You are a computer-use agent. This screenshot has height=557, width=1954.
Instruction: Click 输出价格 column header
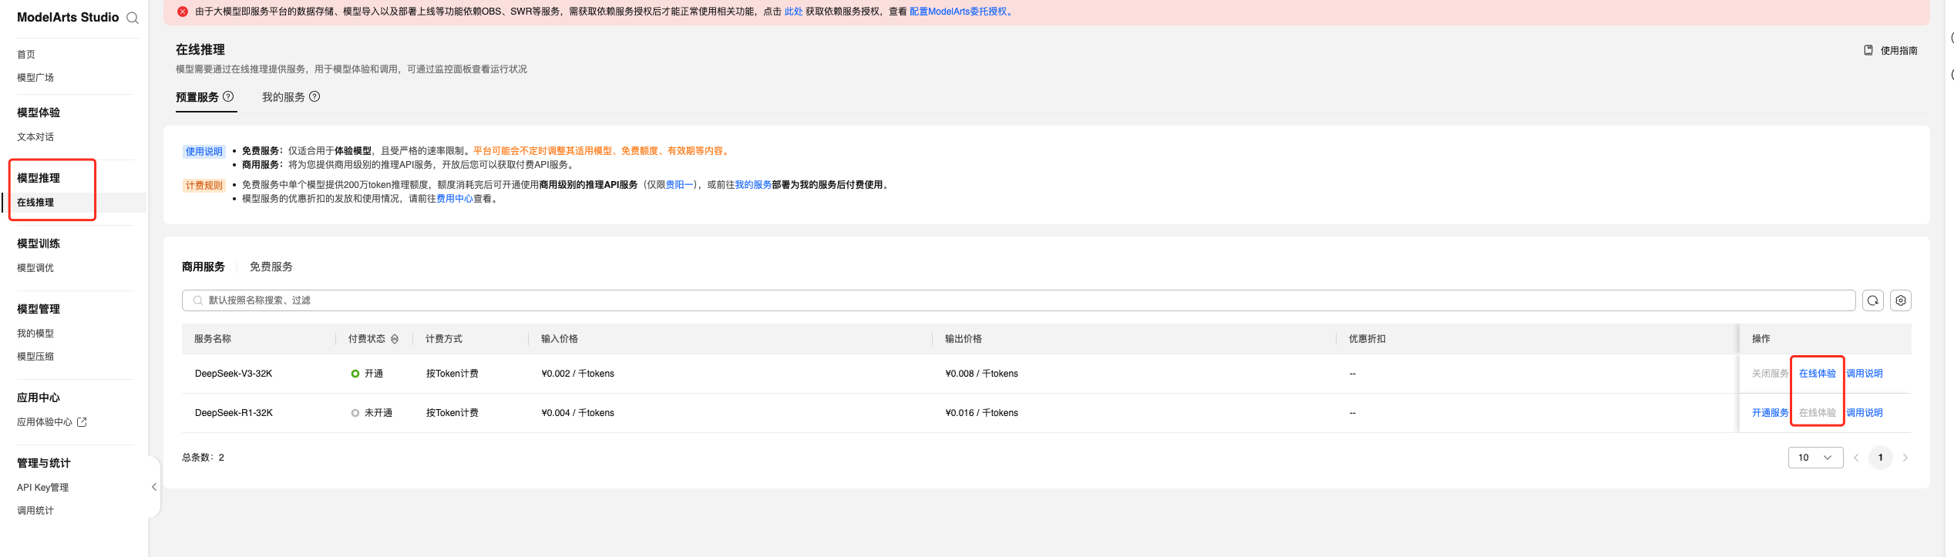tap(964, 339)
